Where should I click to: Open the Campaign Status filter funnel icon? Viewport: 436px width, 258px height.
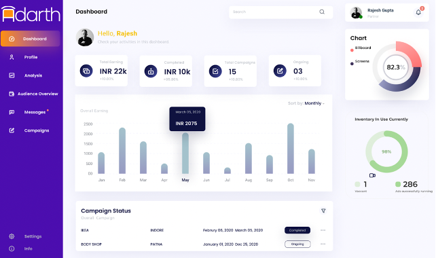click(323, 210)
